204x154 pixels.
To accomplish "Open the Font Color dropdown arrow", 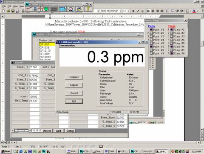I will 198,11.
